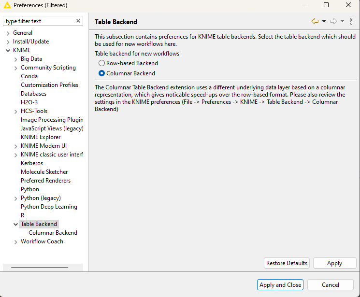The image size is (360, 297).
Task: Collapse the KNIME tree node
Action: 8,50
